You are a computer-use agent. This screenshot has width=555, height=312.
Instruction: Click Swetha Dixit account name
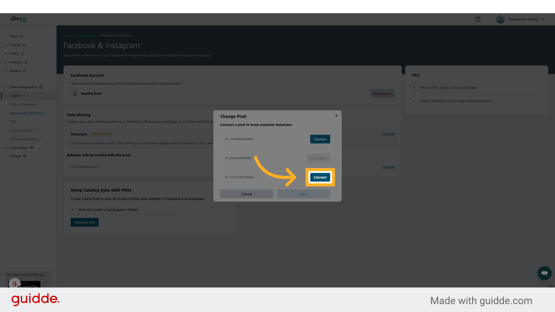click(x=91, y=94)
